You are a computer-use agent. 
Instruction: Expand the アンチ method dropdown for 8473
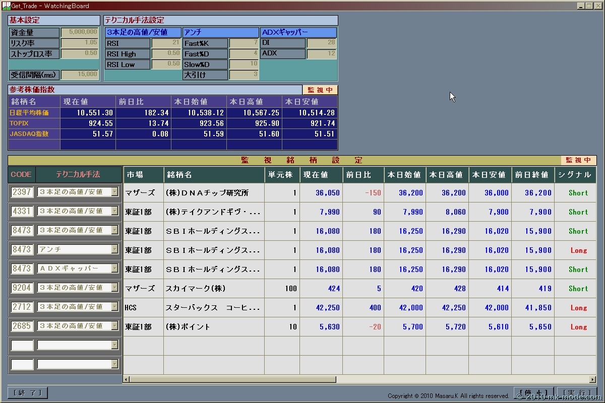pos(114,249)
